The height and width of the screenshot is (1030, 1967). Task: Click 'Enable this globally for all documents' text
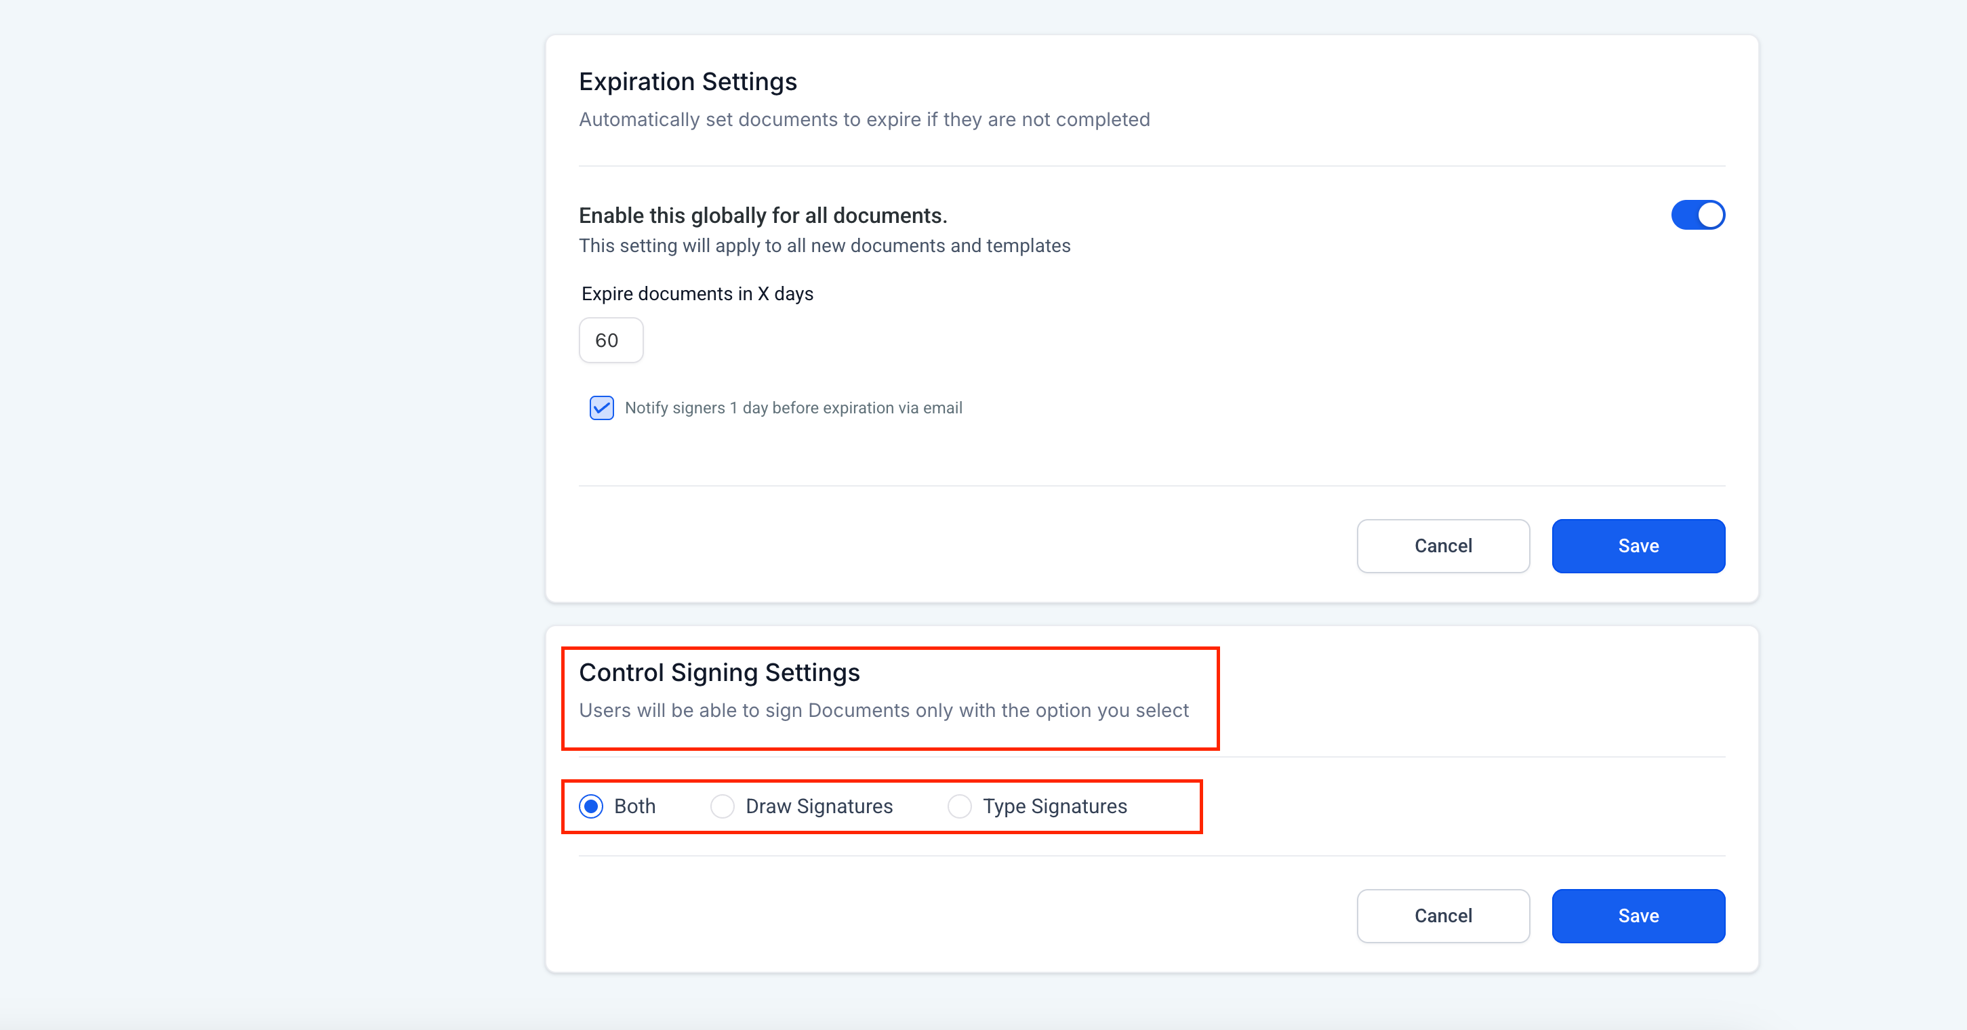pos(762,215)
